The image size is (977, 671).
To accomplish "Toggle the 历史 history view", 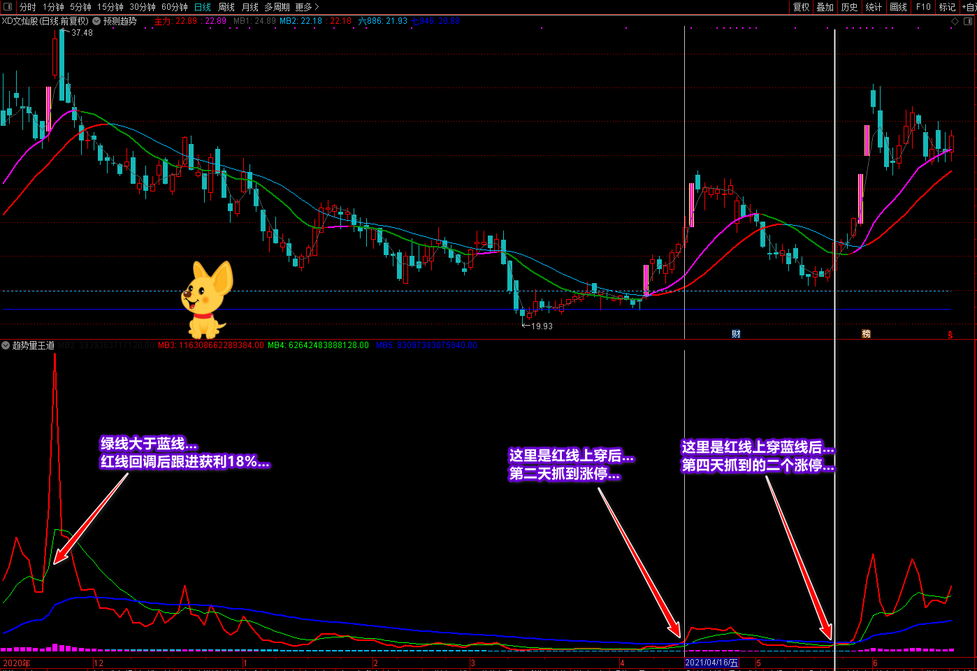I will click(849, 7).
